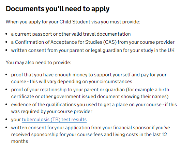181x149 pixels.
Task: Click the Confirmation of Acceptance for Studies line
Action: click(93, 42)
